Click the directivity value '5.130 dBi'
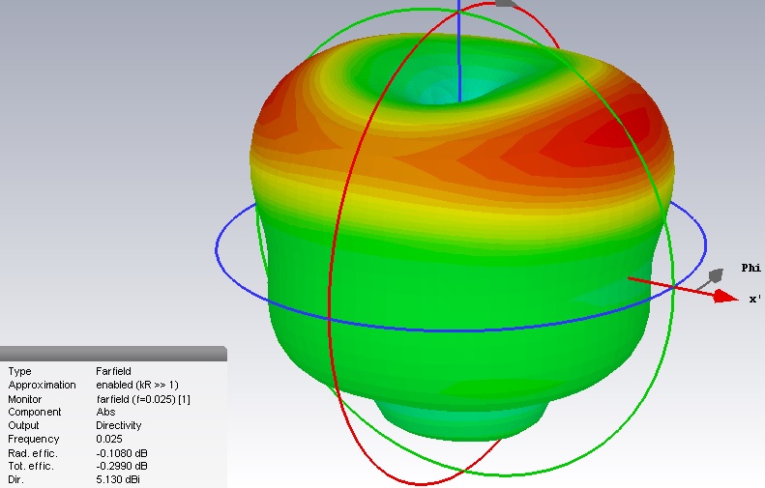 tap(118, 479)
